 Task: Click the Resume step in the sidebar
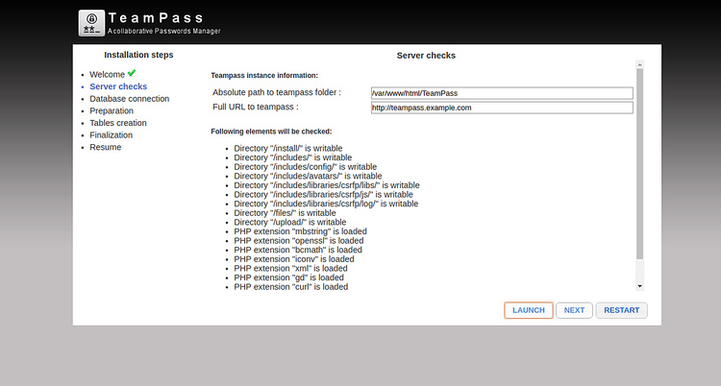coord(106,147)
